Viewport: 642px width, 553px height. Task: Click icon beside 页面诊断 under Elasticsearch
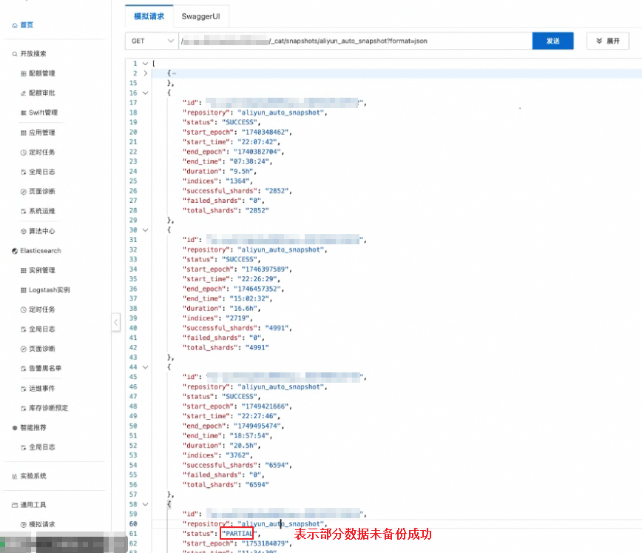click(x=24, y=349)
